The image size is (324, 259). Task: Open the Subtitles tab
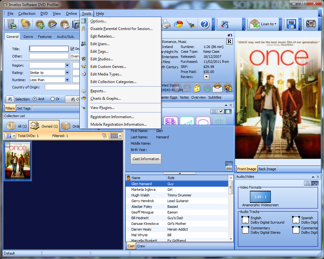point(215,97)
